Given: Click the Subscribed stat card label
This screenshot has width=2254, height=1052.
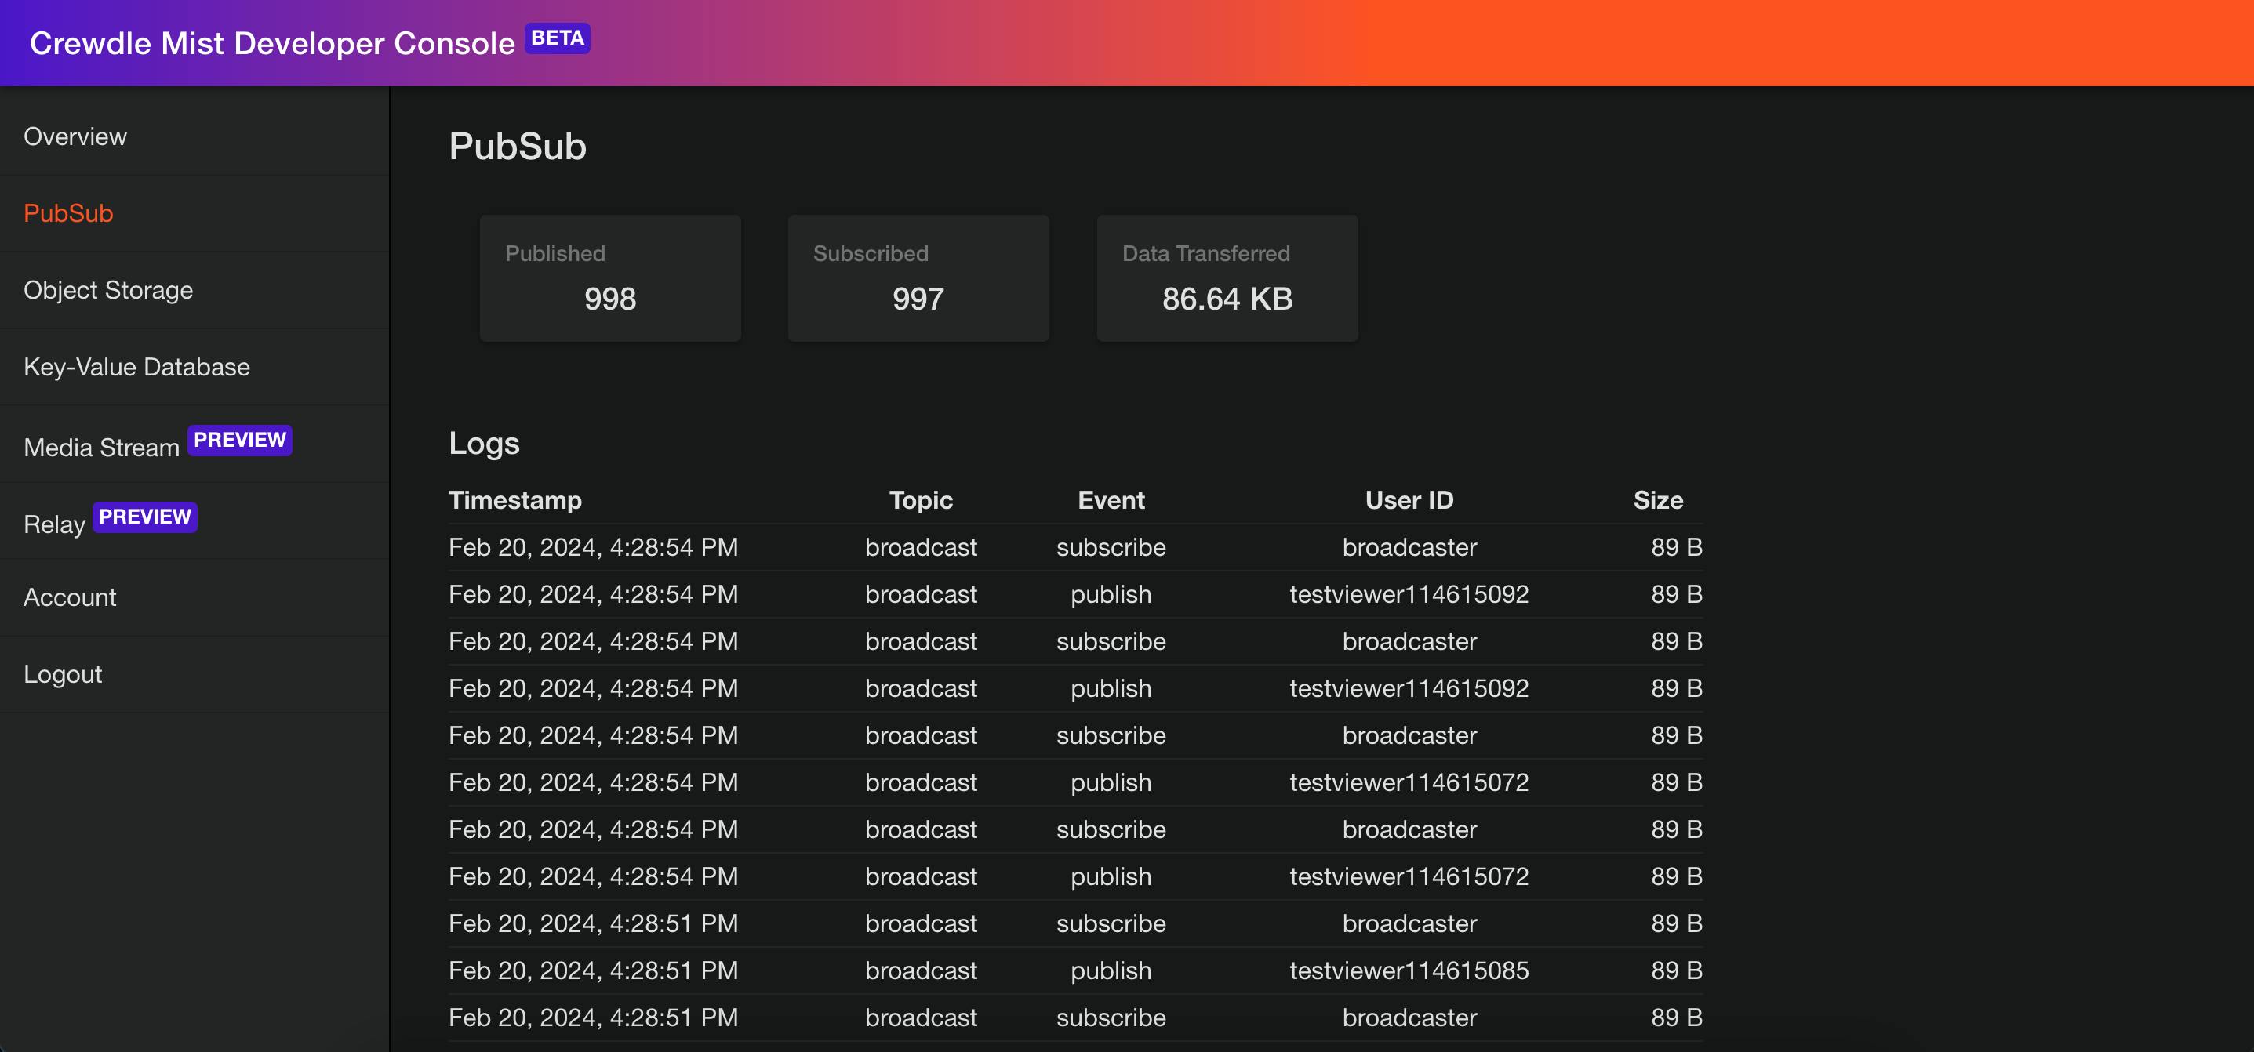Looking at the screenshot, I should (871, 254).
